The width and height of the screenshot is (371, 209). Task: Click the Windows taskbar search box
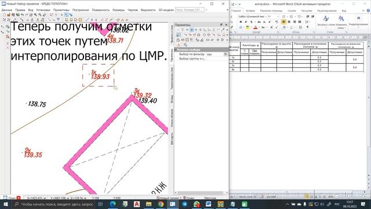coord(54,204)
